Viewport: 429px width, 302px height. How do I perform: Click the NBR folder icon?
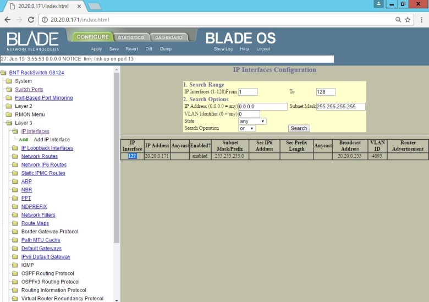pos(15,190)
